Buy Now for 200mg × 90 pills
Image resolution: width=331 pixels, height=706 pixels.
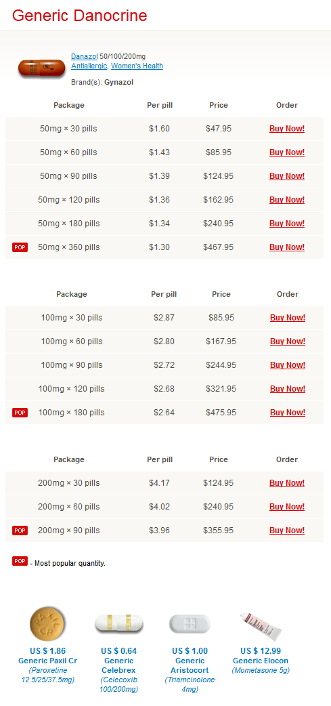[287, 531]
